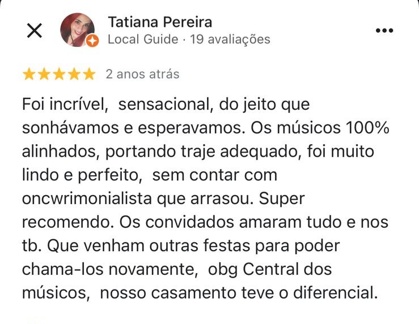The image size is (419, 324).
Task: Click the orange Local Guide star badge
Action: click(93, 41)
